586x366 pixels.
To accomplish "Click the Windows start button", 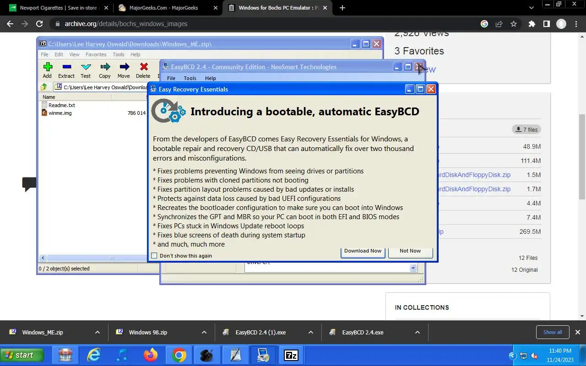I will (x=22, y=355).
